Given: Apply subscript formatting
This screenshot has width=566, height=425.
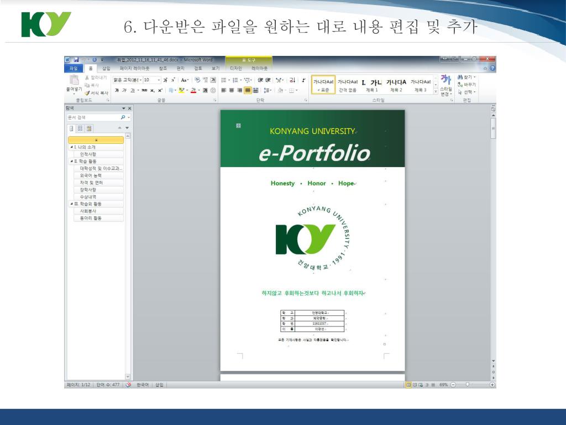Looking at the screenshot, I should click(x=153, y=90).
